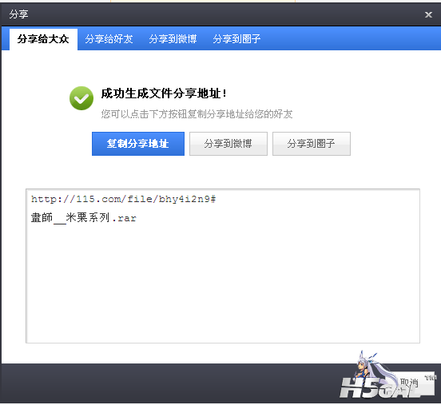Click the share URL http://115.com/file/bhy4i2n9#
The image size is (441, 405).
coord(123,199)
